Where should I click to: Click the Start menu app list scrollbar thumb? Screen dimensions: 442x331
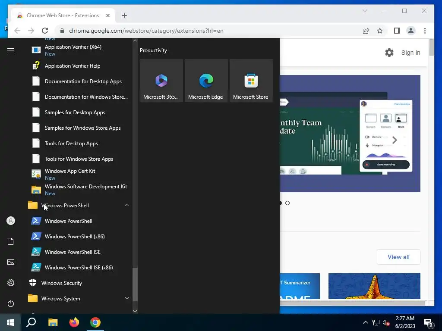pyautogui.click(x=135, y=284)
